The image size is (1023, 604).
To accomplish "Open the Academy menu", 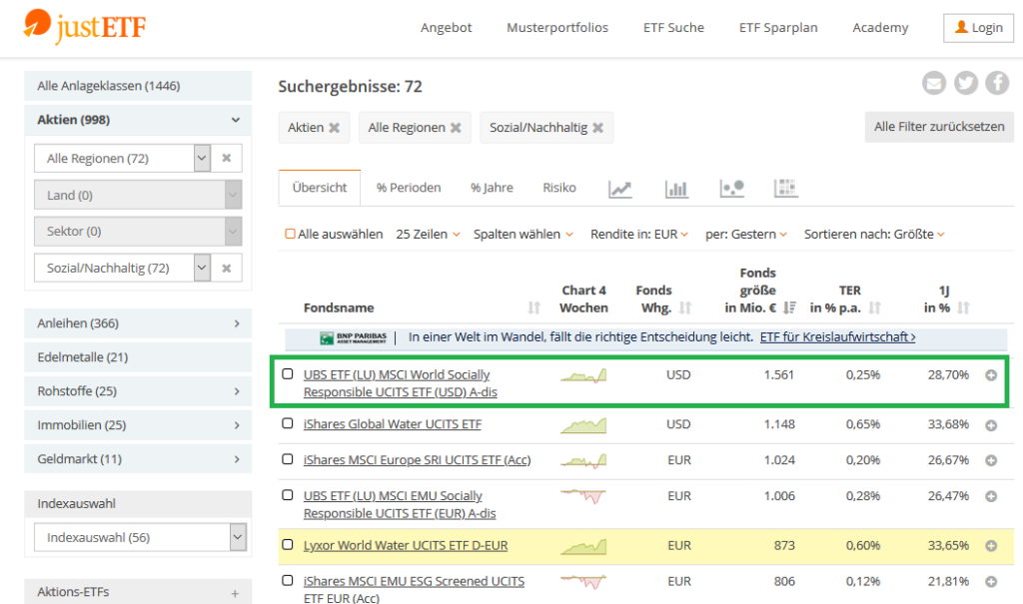I will coord(880,28).
